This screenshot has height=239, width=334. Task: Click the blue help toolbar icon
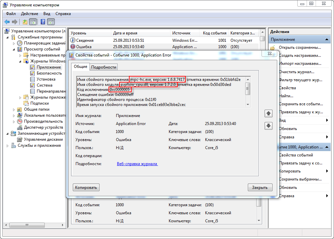[43, 22]
